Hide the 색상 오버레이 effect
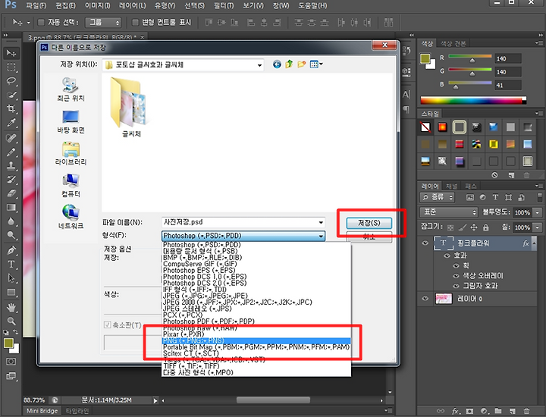 (x=456, y=276)
